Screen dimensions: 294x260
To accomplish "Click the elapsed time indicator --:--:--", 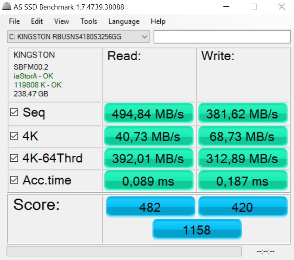I will tap(265, 251).
